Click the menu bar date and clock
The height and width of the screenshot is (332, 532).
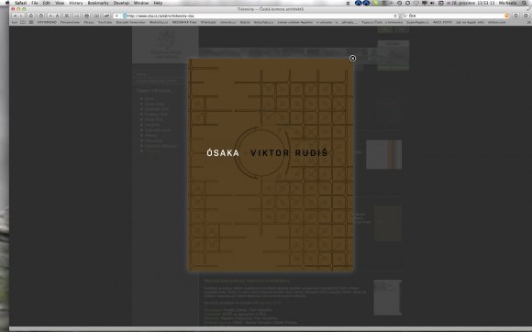471,3
